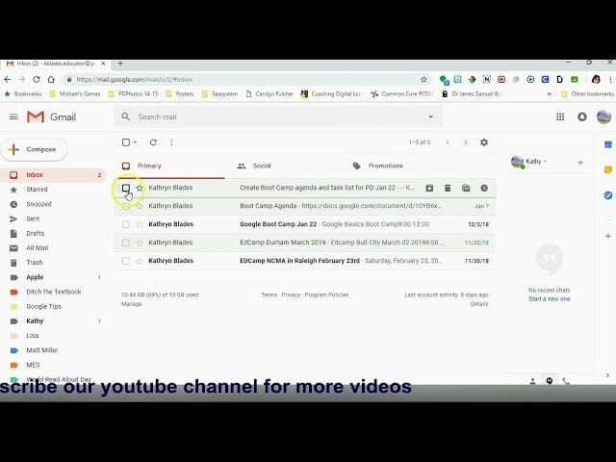Check the Create Boot Camp agenda email checkbox

click(126, 188)
